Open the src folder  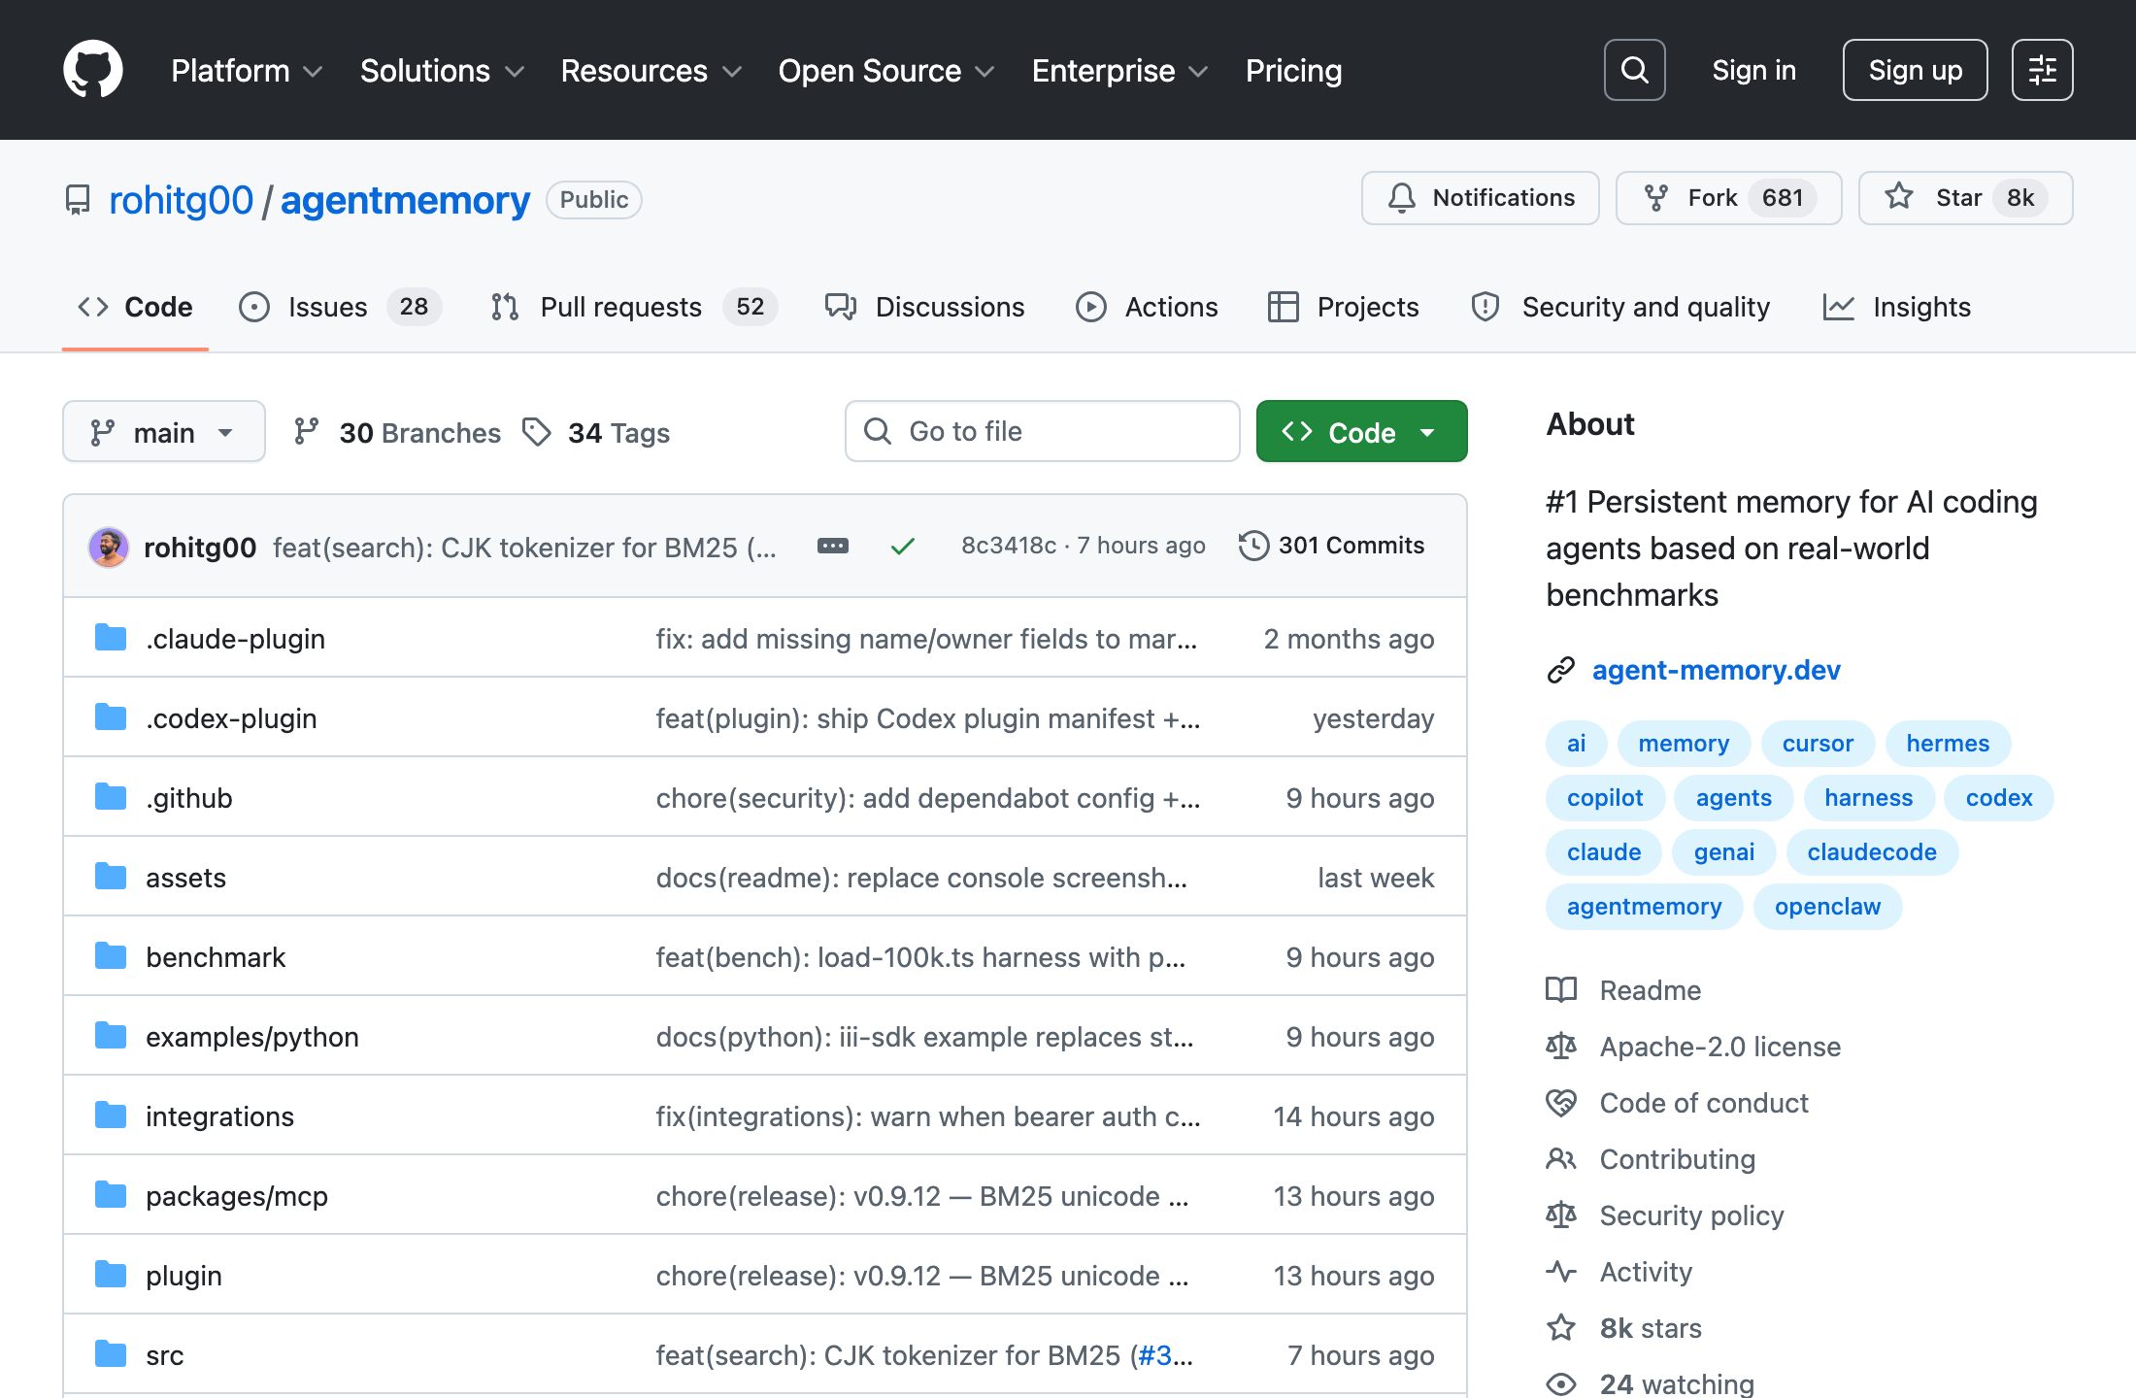tap(164, 1355)
